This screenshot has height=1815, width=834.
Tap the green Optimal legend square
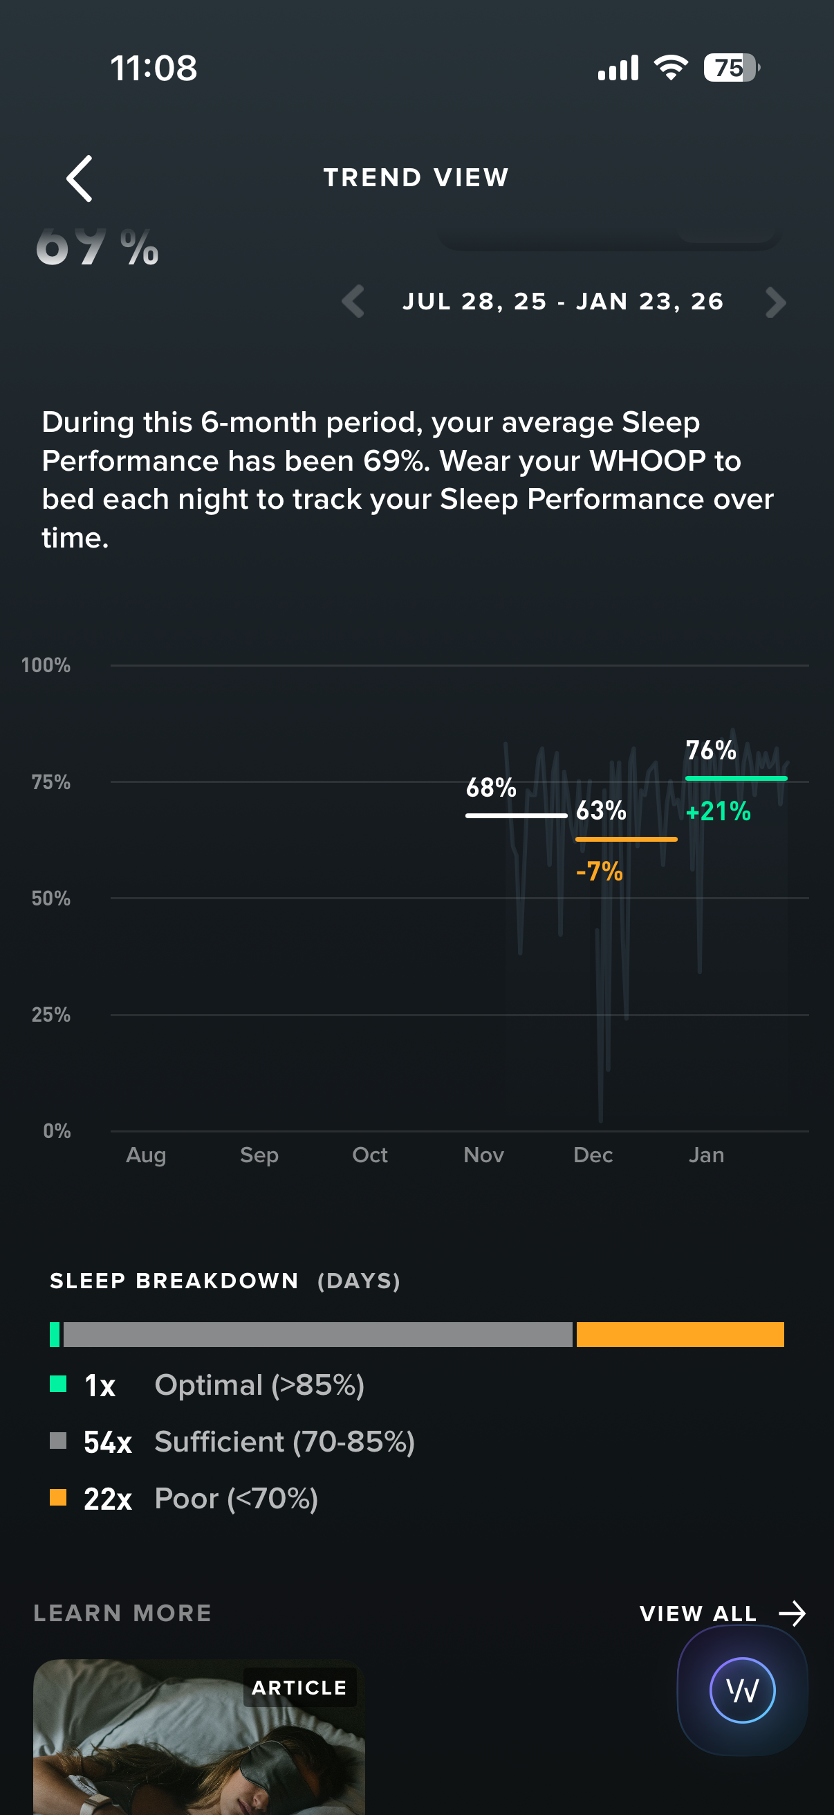(58, 1384)
